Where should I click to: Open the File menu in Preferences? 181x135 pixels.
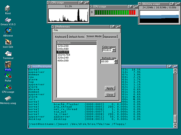[x=56, y=30]
